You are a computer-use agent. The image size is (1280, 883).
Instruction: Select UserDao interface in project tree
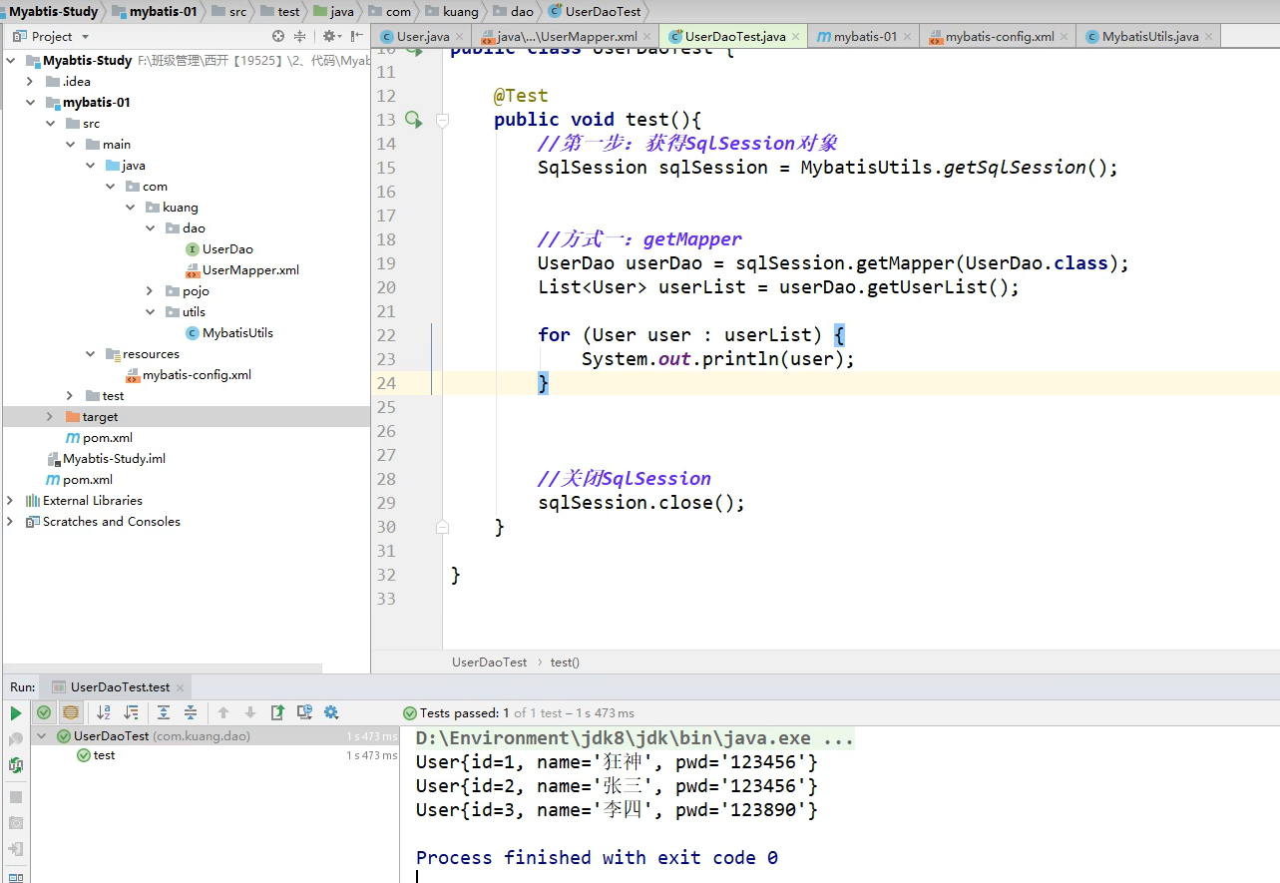(x=218, y=248)
